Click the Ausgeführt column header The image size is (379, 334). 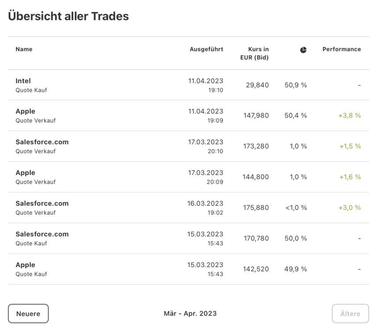click(206, 49)
